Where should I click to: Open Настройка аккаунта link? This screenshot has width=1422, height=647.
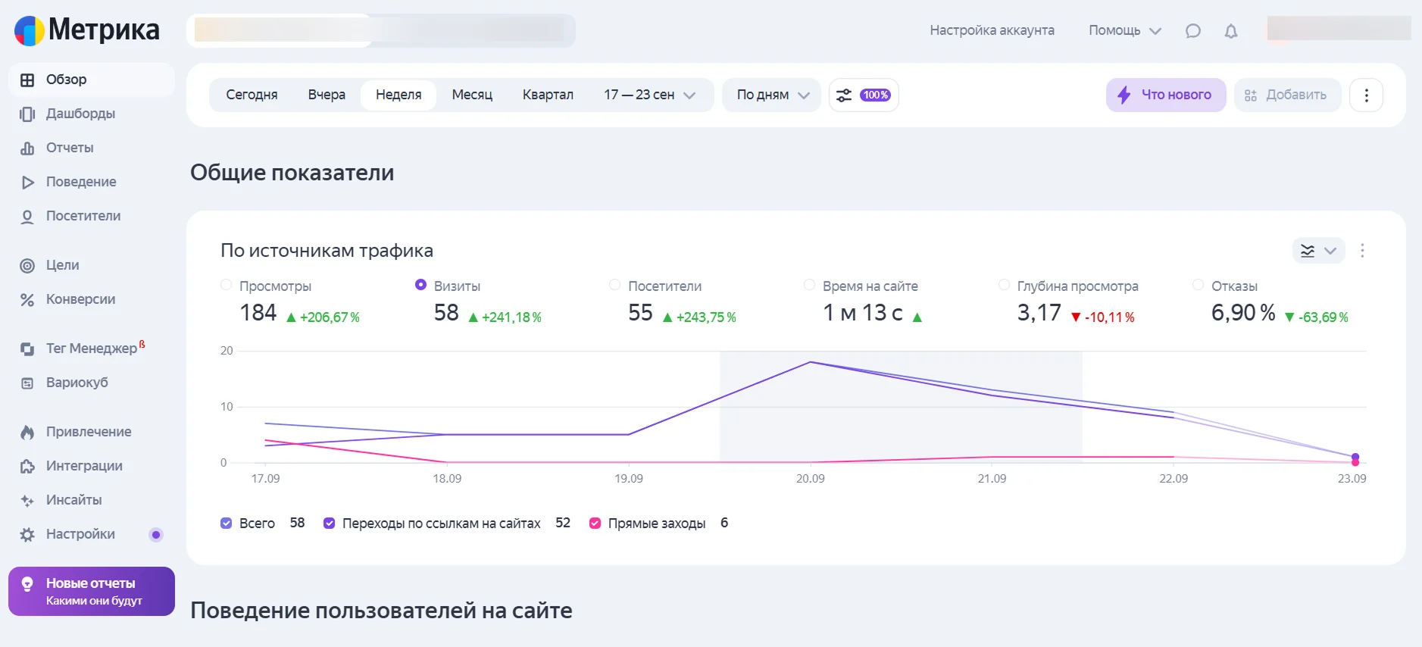992,31
